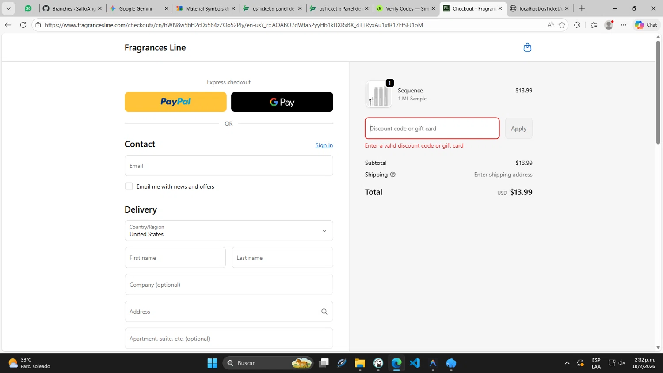Open ESP LAA keyboard language switcher

coord(596,363)
